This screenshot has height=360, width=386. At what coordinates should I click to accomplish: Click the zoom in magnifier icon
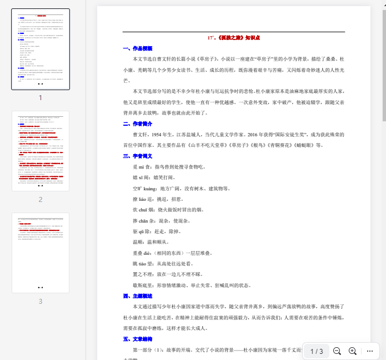(353, 351)
